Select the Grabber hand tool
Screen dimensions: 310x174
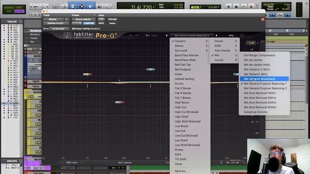91,6
